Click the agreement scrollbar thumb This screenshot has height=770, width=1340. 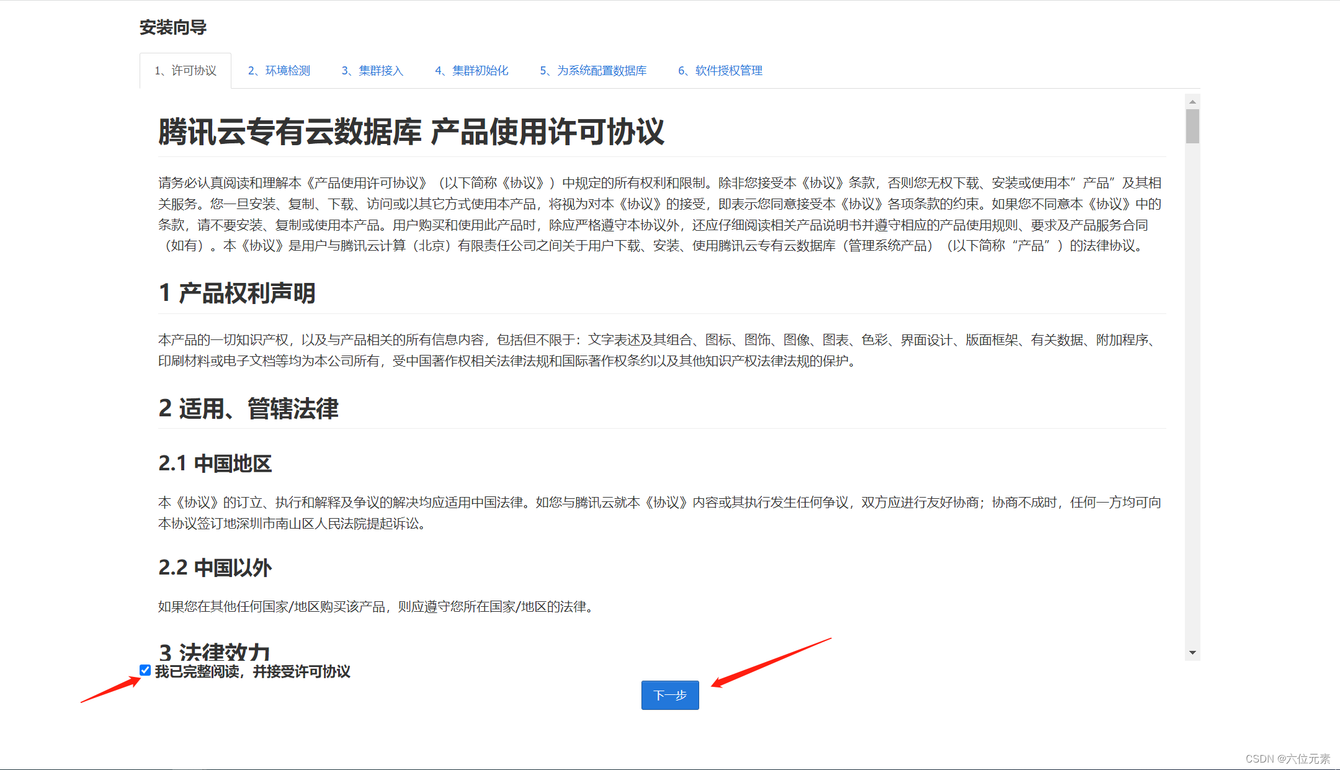(1192, 126)
